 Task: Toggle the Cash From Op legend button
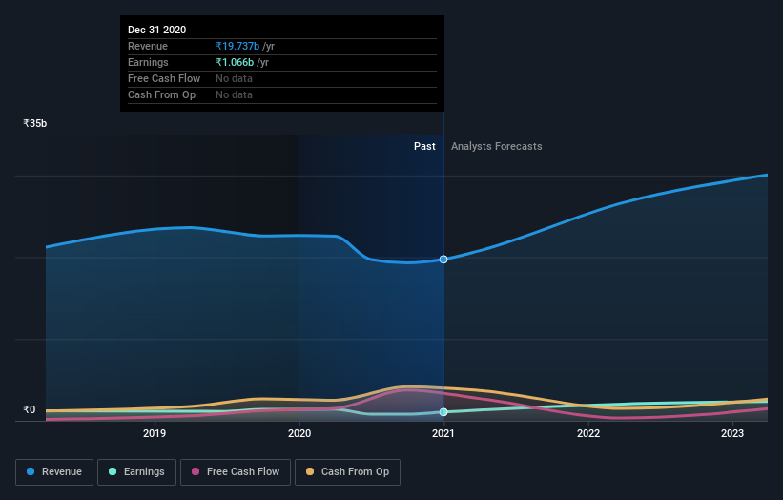(347, 472)
